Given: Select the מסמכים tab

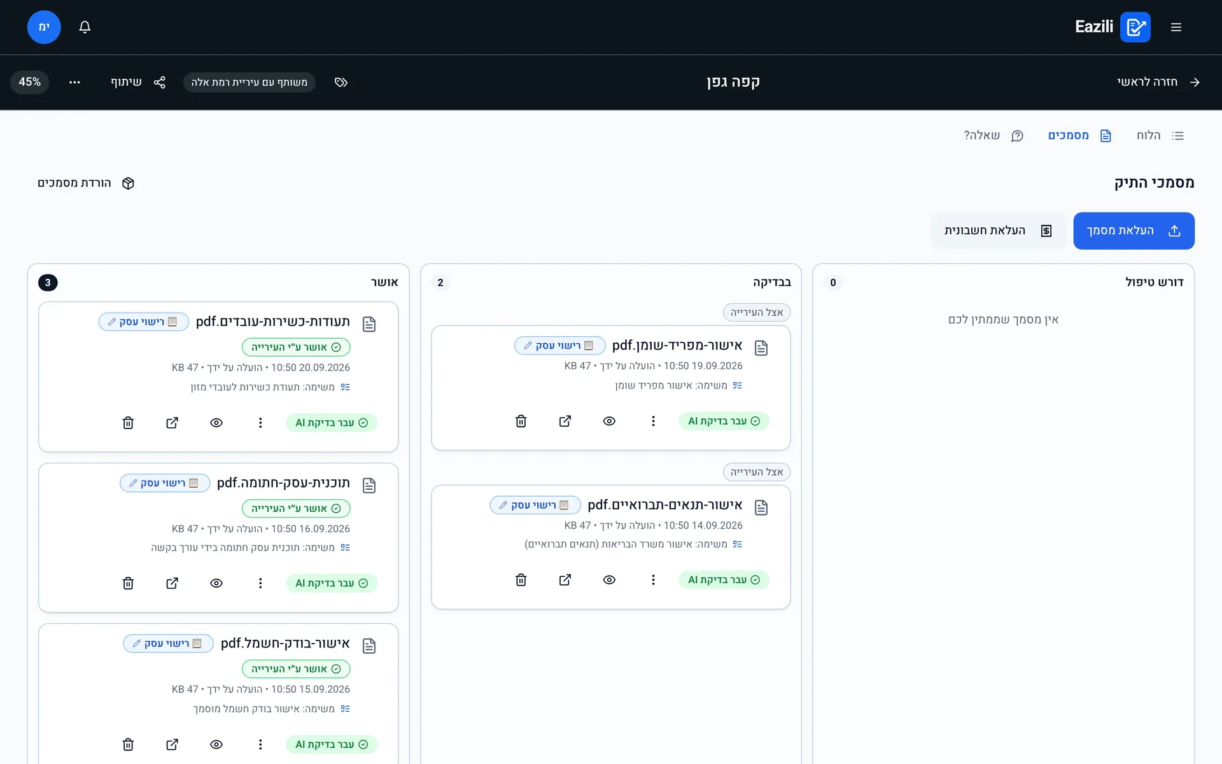Looking at the screenshot, I should click(x=1079, y=136).
